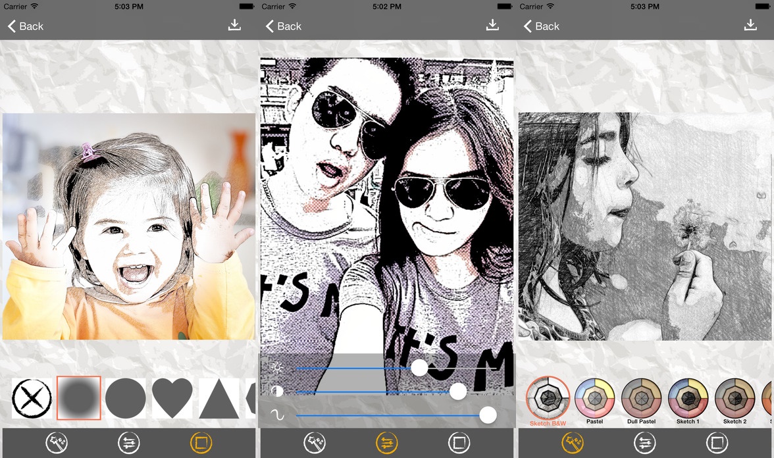Viewport: 774px width, 458px height.
Task: Go Back from the middle editor screen
Action: [283, 26]
